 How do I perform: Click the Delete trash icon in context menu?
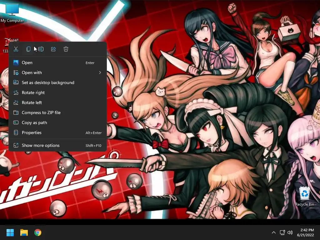(x=66, y=49)
